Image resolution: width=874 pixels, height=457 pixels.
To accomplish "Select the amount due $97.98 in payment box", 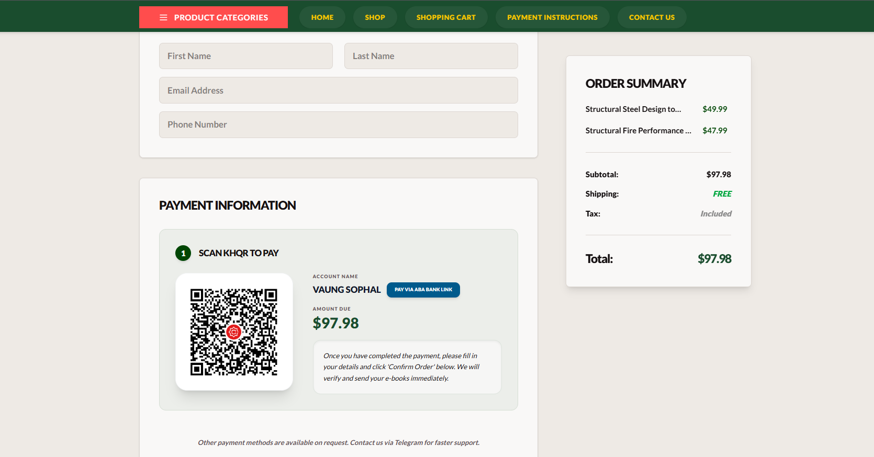I will coord(335,323).
